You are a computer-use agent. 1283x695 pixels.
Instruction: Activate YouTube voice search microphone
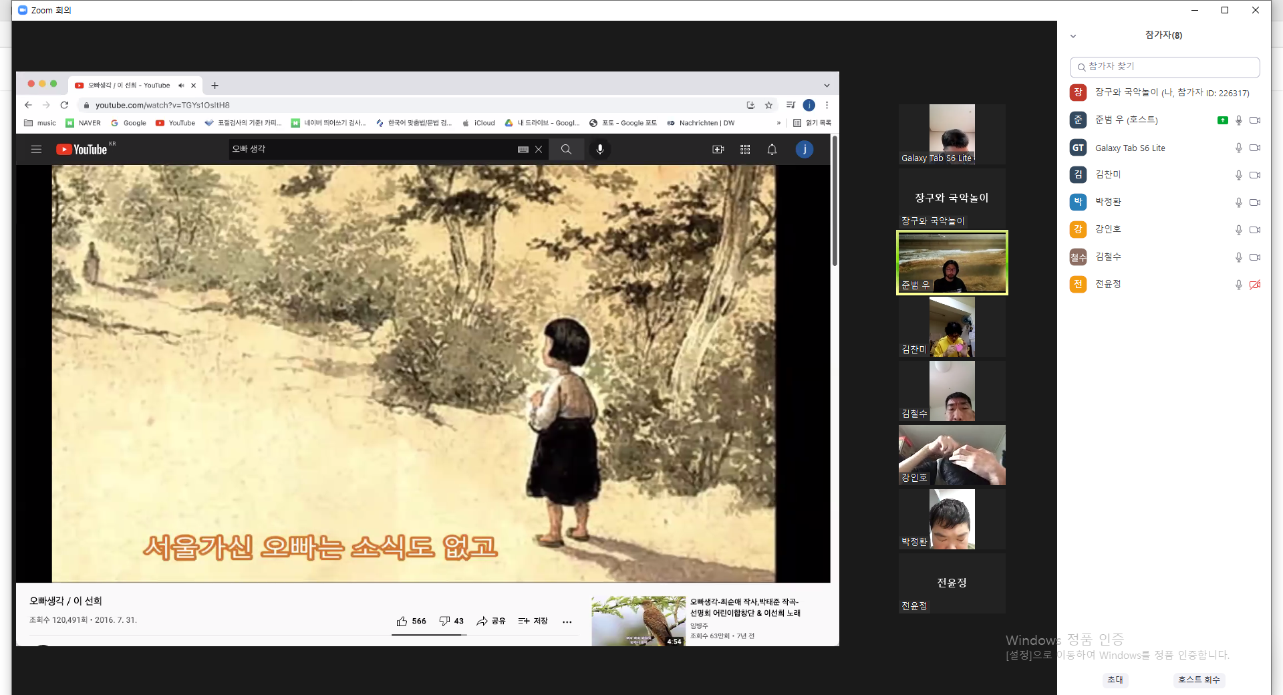click(x=600, y=149)
